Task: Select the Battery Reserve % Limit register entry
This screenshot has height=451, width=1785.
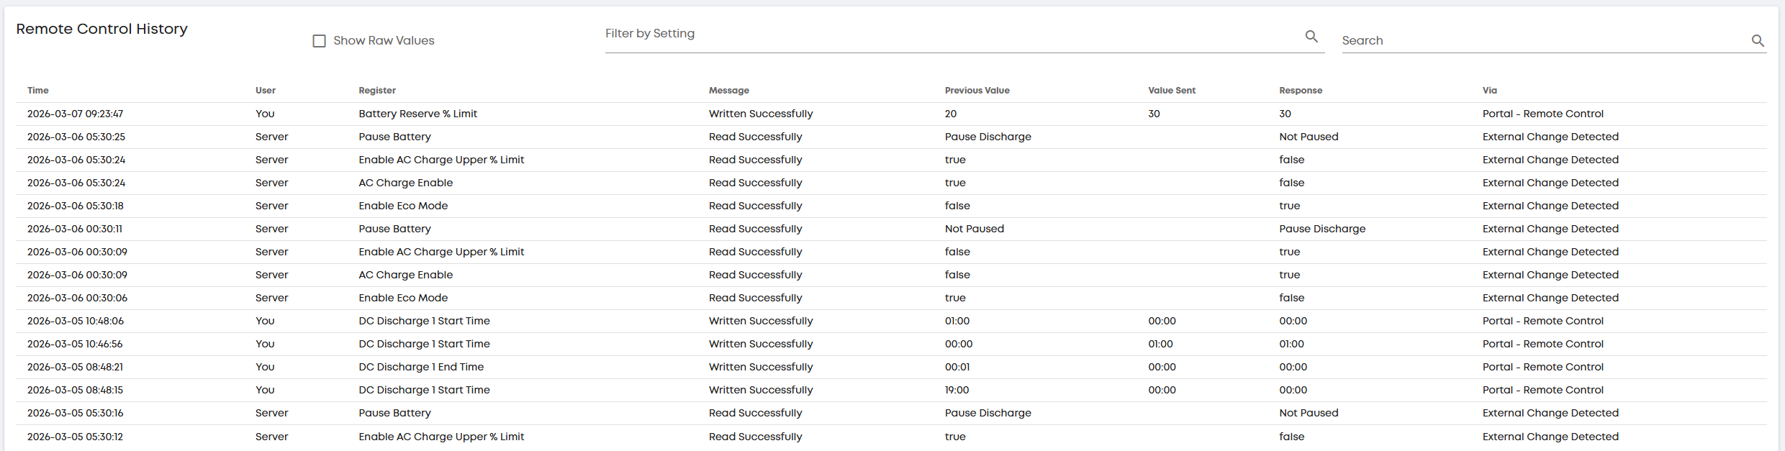Action: pos(417,114)
